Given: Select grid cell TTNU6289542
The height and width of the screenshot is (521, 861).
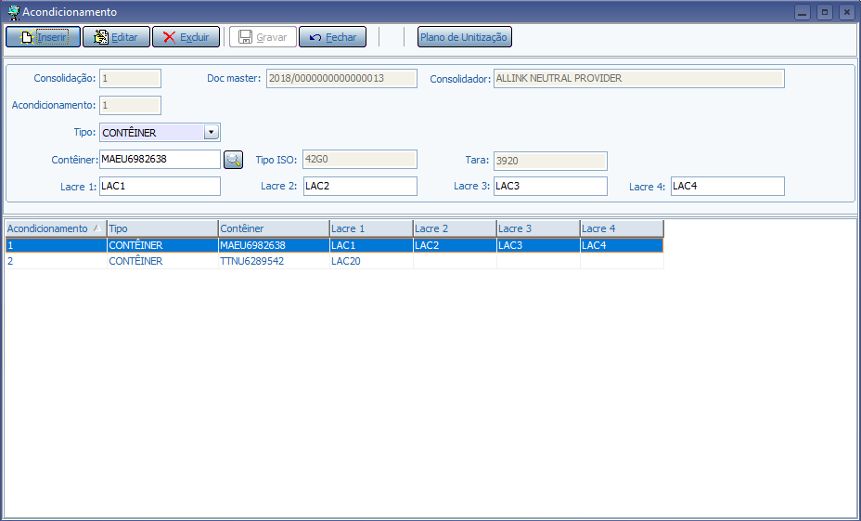Looking at the screenshot, I should tap(274, 261).
